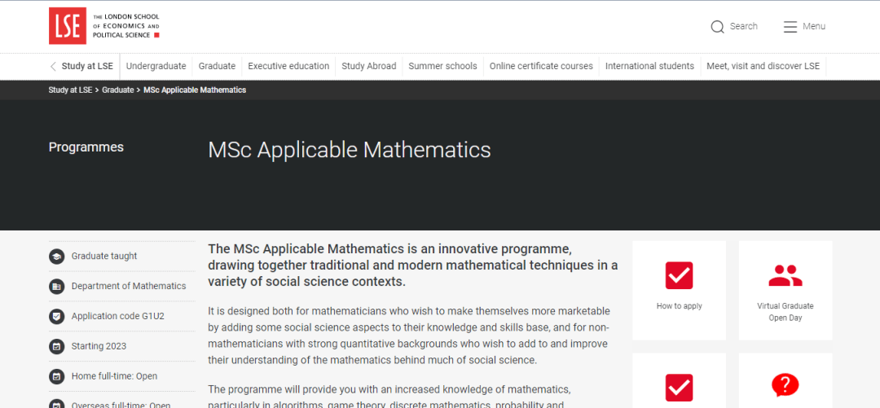880x408 pixels.
Task: Open the hamburger Menu icon
Action: coord(790,27)
